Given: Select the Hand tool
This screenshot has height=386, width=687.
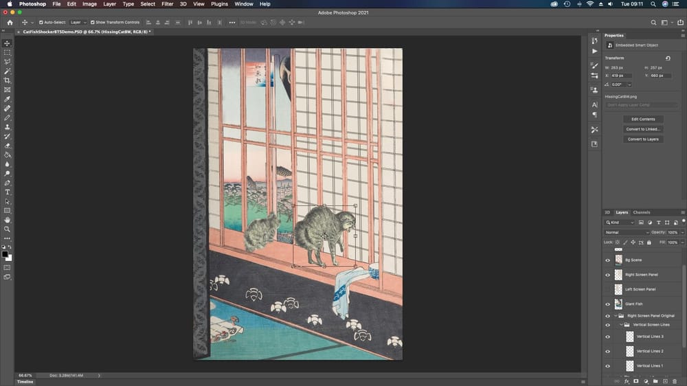Looking at the screenshot, I should point(7,220).
